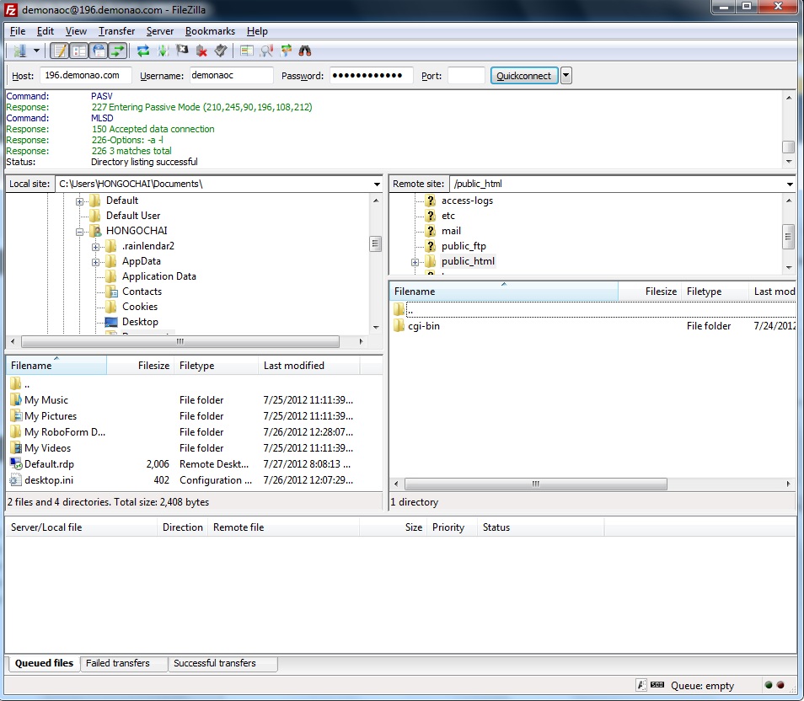804x701 pixels.
Task: Toggle synchronized browsing
Action: tap(286, 51)
